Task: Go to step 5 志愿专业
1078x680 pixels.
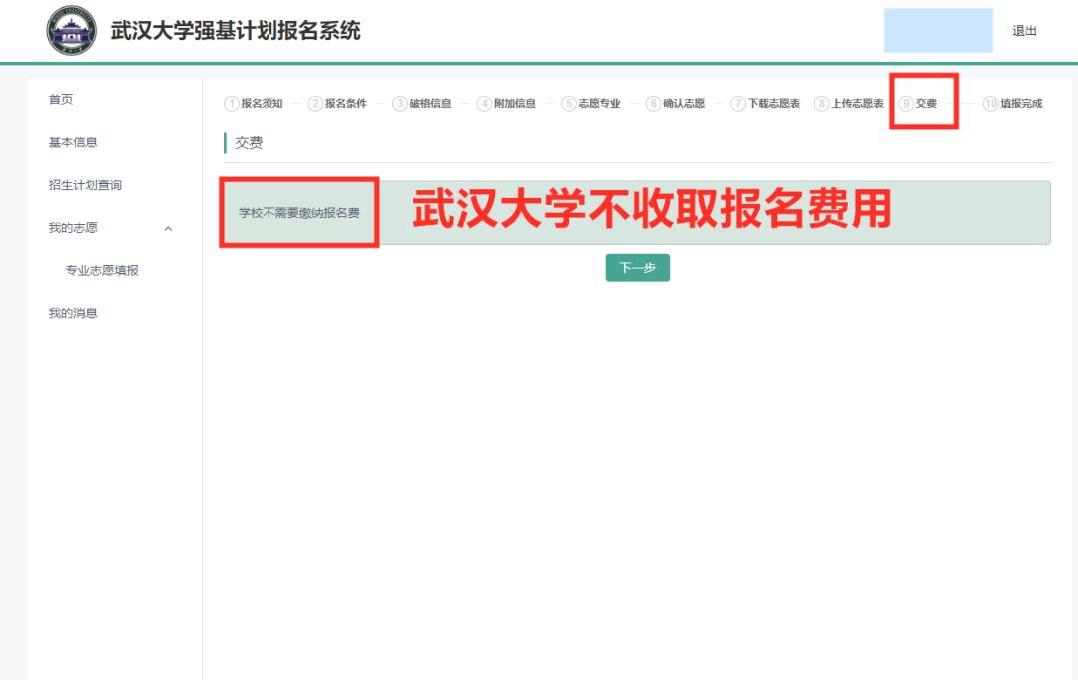Action: pos(591,104)
